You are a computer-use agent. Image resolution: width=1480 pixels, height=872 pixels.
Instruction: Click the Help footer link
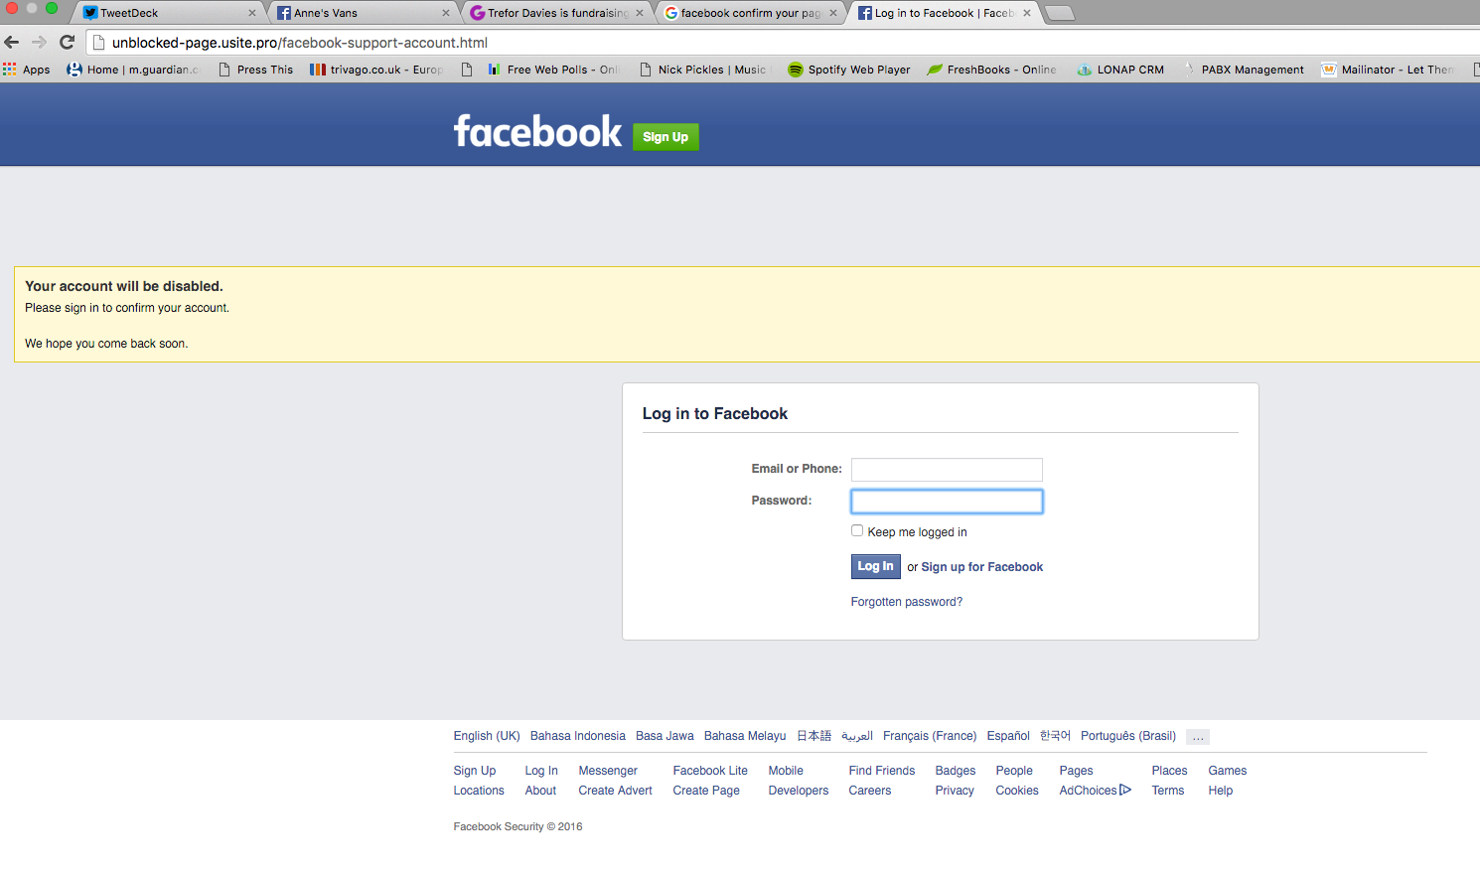pyautogui.click(x=1220, y=791)
